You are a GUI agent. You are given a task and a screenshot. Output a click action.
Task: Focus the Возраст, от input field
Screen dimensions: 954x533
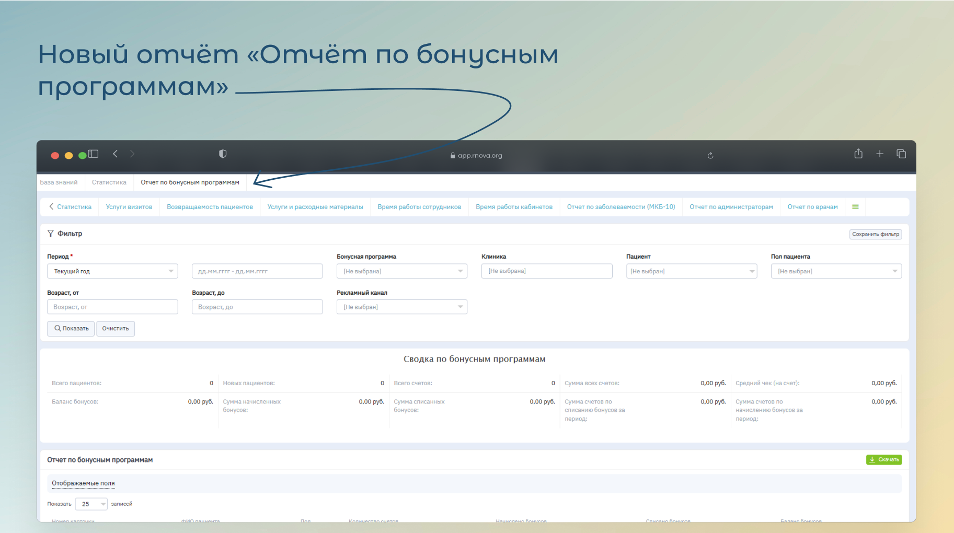click(112, 307)
